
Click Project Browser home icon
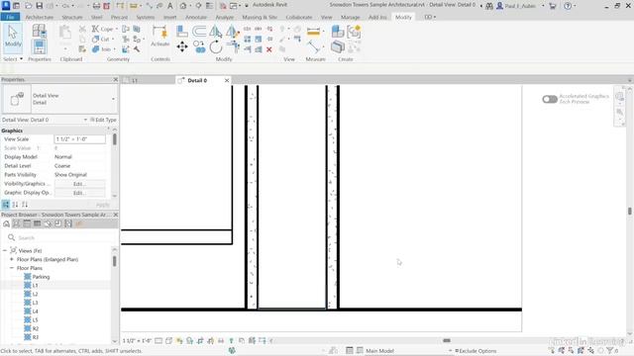pos(7,223)
